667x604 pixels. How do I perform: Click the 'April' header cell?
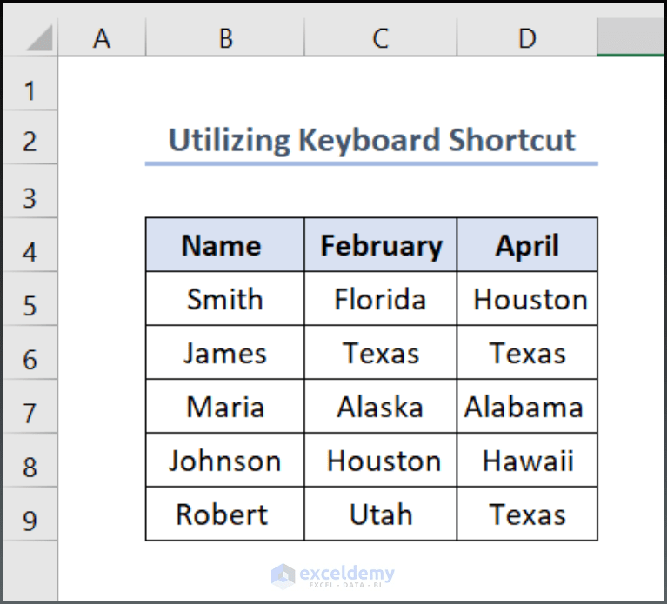(527, 245)
